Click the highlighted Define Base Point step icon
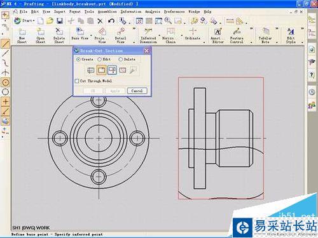318x238 pixels. point(102,70)
